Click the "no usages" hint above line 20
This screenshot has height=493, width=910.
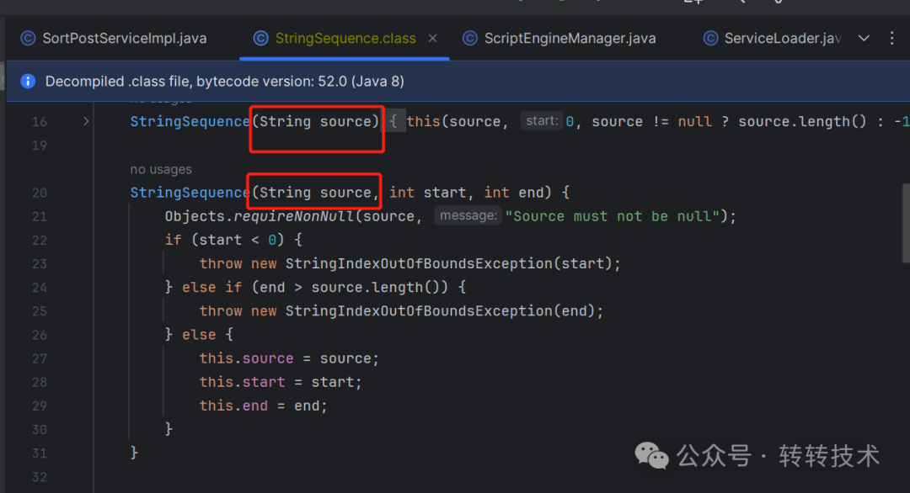click(x=161, y=169)
